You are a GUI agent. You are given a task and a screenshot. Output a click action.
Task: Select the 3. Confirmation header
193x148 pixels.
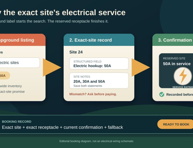pyautogui.click(x=173, y=40)
